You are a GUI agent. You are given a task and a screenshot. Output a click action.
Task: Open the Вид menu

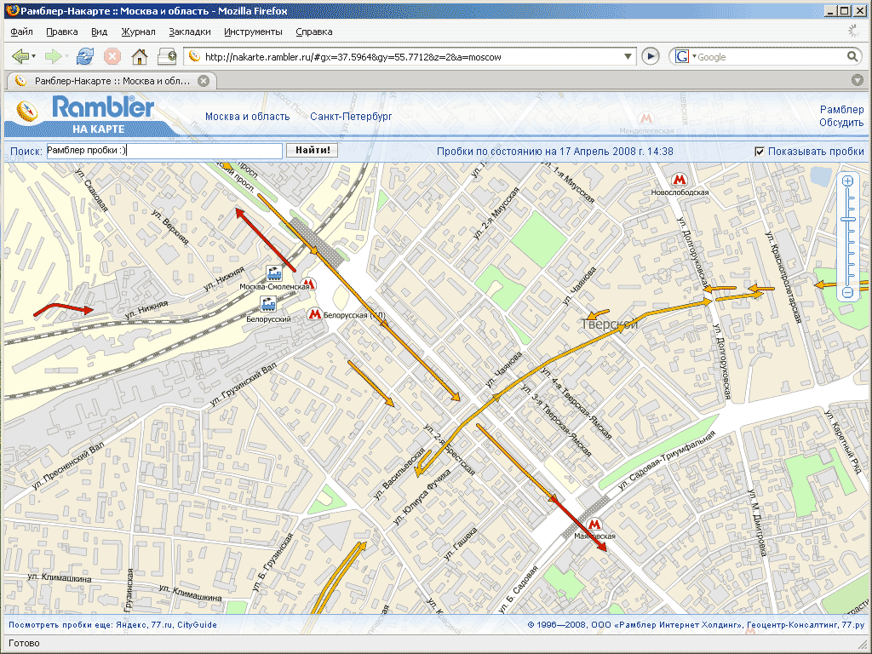click(99, 32)
